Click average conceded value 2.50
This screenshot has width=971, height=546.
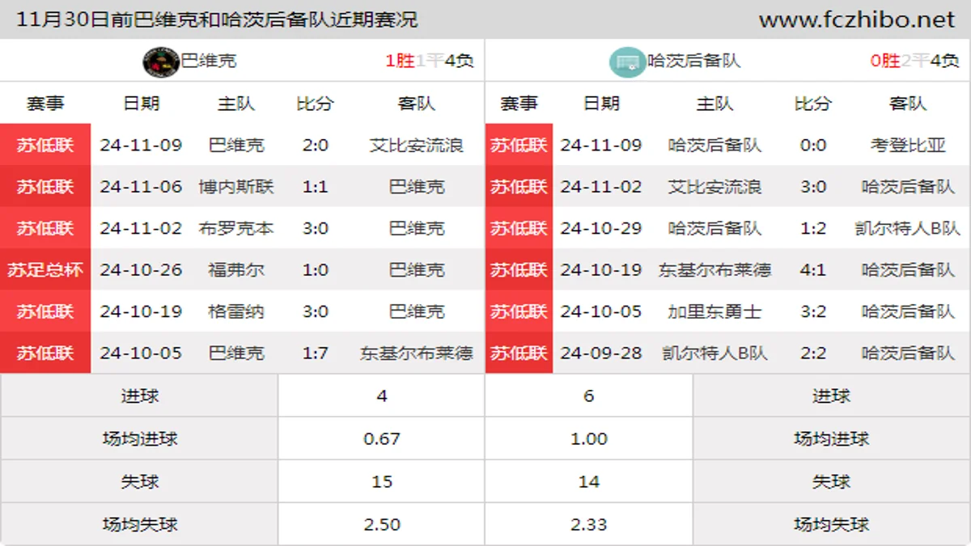pyautogui.click(x=382, y=524)
